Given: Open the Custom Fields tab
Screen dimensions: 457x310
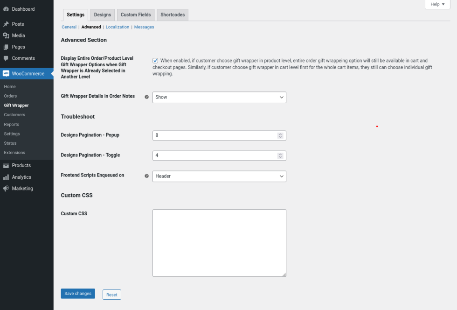Looking at the screenshot, I should click(136, 15).
